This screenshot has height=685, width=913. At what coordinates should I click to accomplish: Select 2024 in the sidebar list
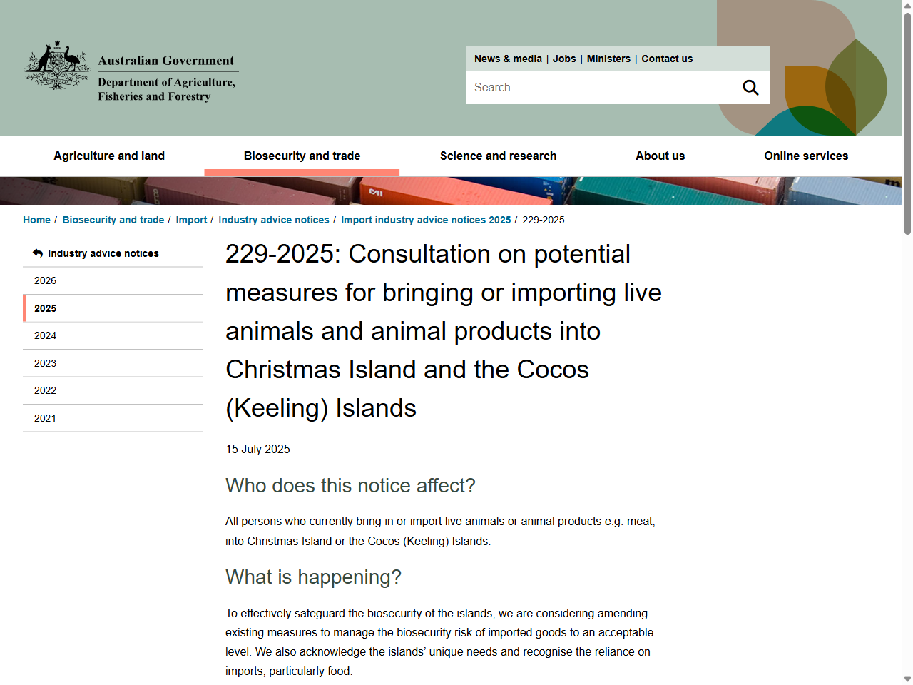[46, 335]
